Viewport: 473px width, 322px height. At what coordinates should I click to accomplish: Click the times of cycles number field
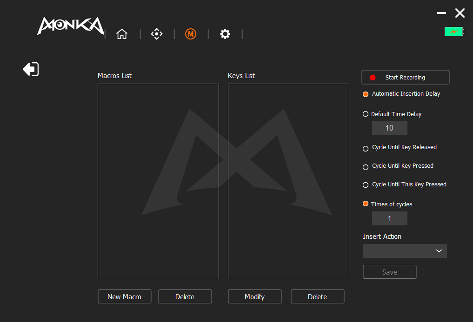389,218
